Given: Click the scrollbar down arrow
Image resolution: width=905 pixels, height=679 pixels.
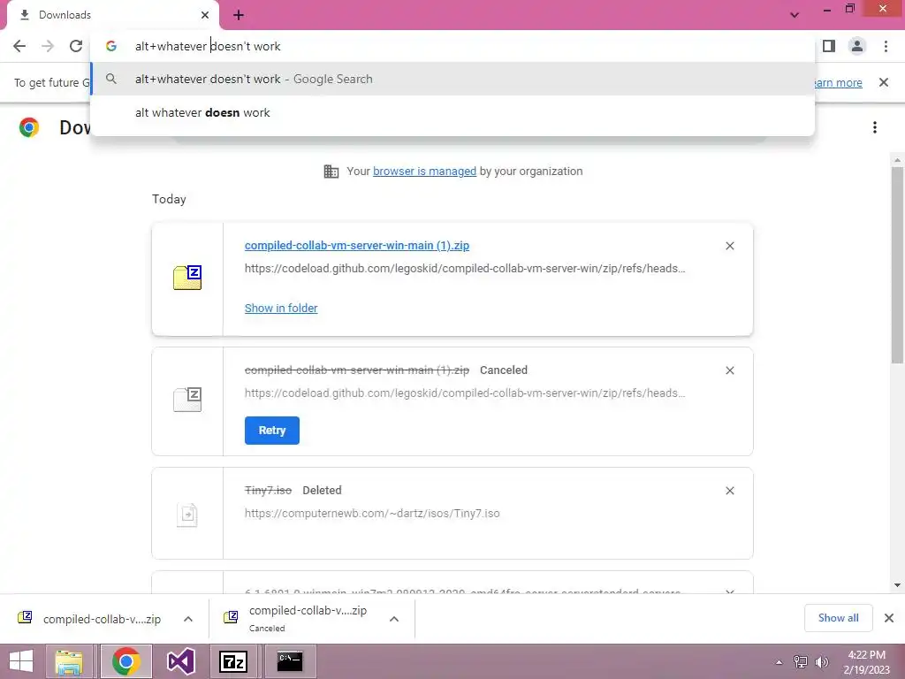Looking at the screenshot, I should pos(897,585).
